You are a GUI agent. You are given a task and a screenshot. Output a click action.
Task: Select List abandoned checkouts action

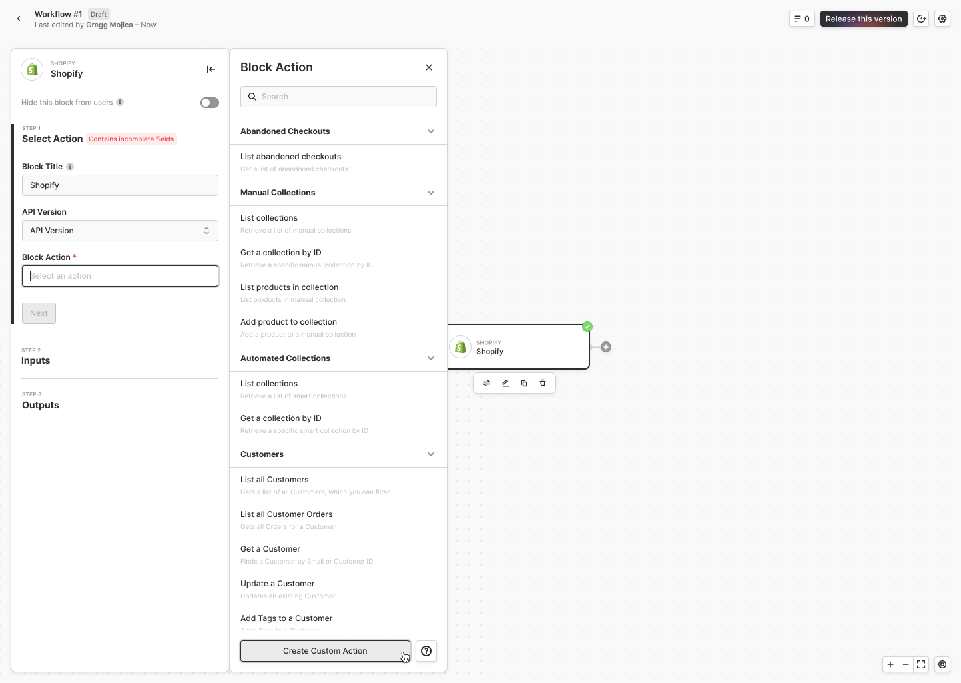tap(291, 157)
